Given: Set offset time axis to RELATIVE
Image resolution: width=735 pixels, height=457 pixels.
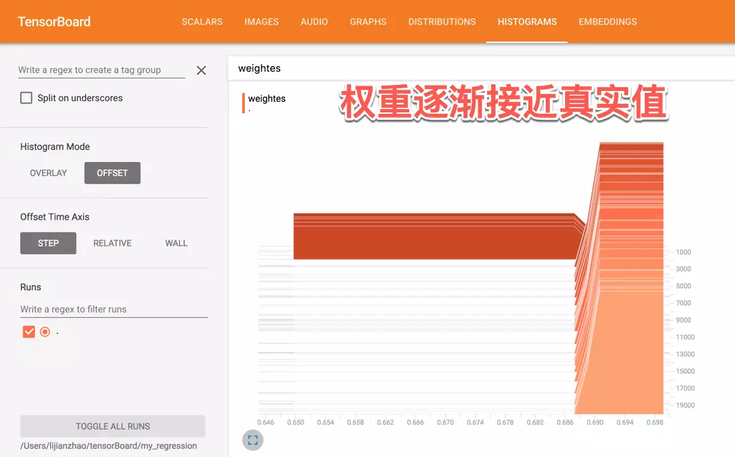Looking at the screenshot, I should point(112,243).
